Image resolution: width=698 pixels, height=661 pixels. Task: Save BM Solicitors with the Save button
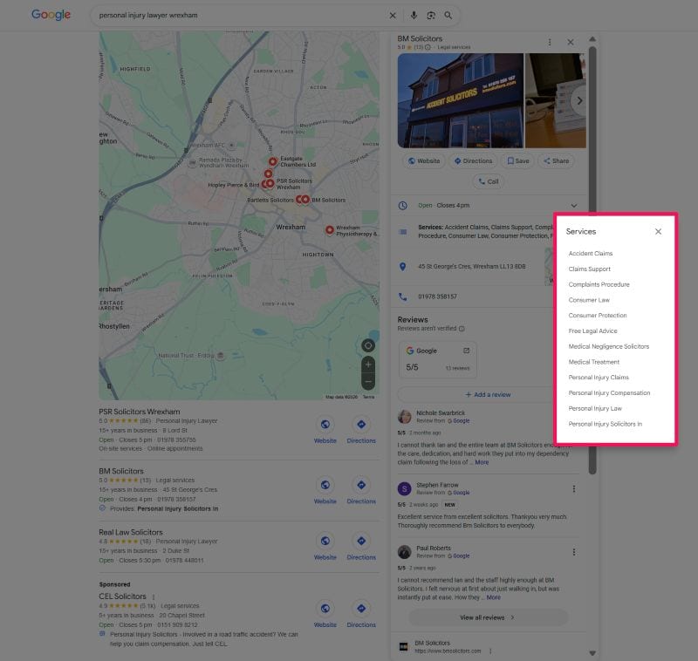pos(518,161)
